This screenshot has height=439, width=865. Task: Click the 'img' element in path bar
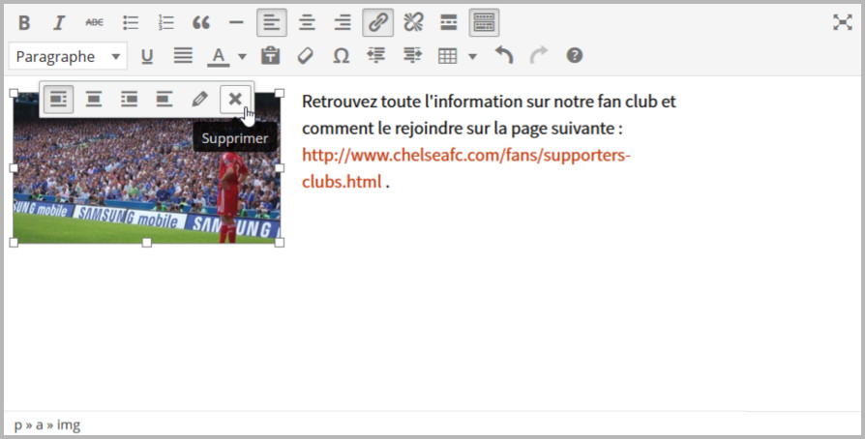pos(69,425)
